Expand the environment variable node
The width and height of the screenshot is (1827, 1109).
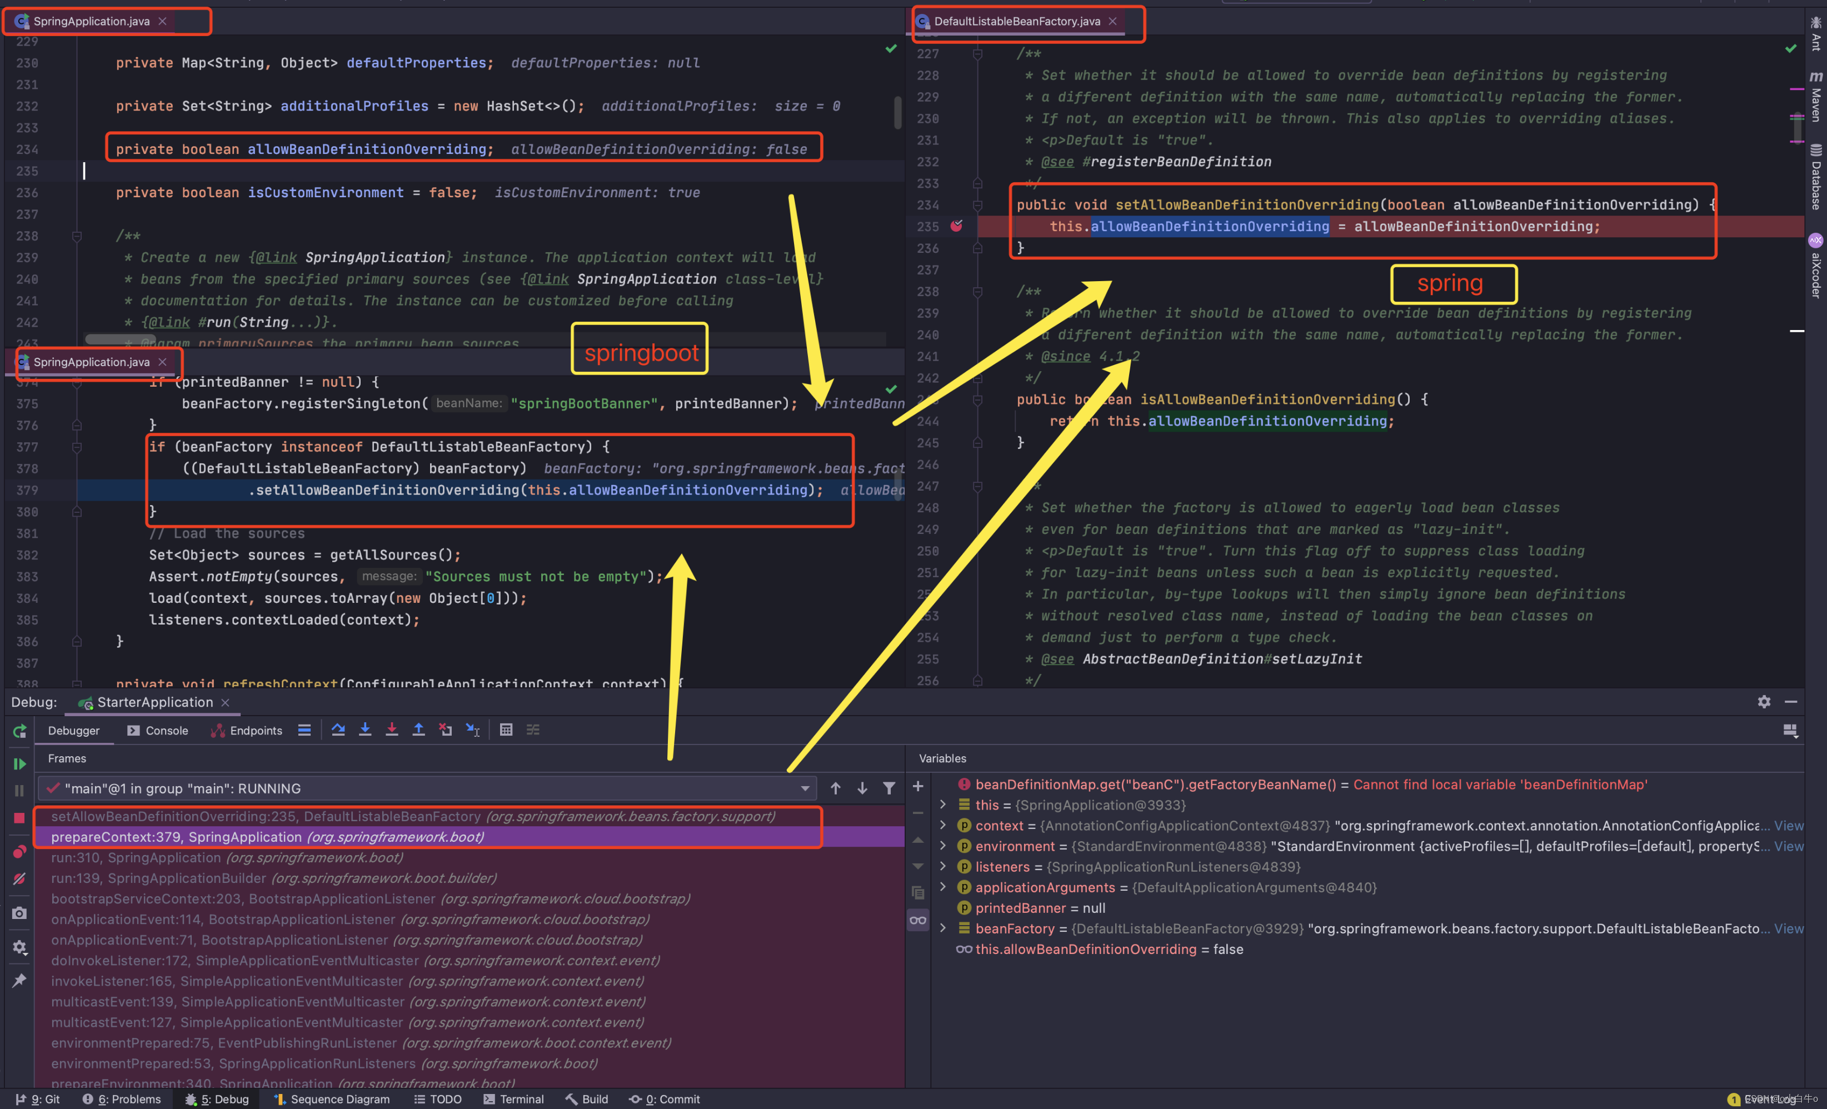pos(942,846)
